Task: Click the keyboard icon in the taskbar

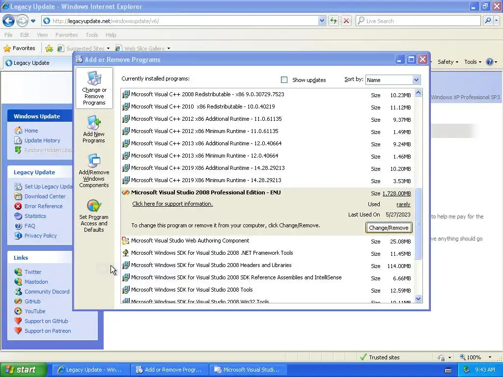Action: tap(448, 370)
